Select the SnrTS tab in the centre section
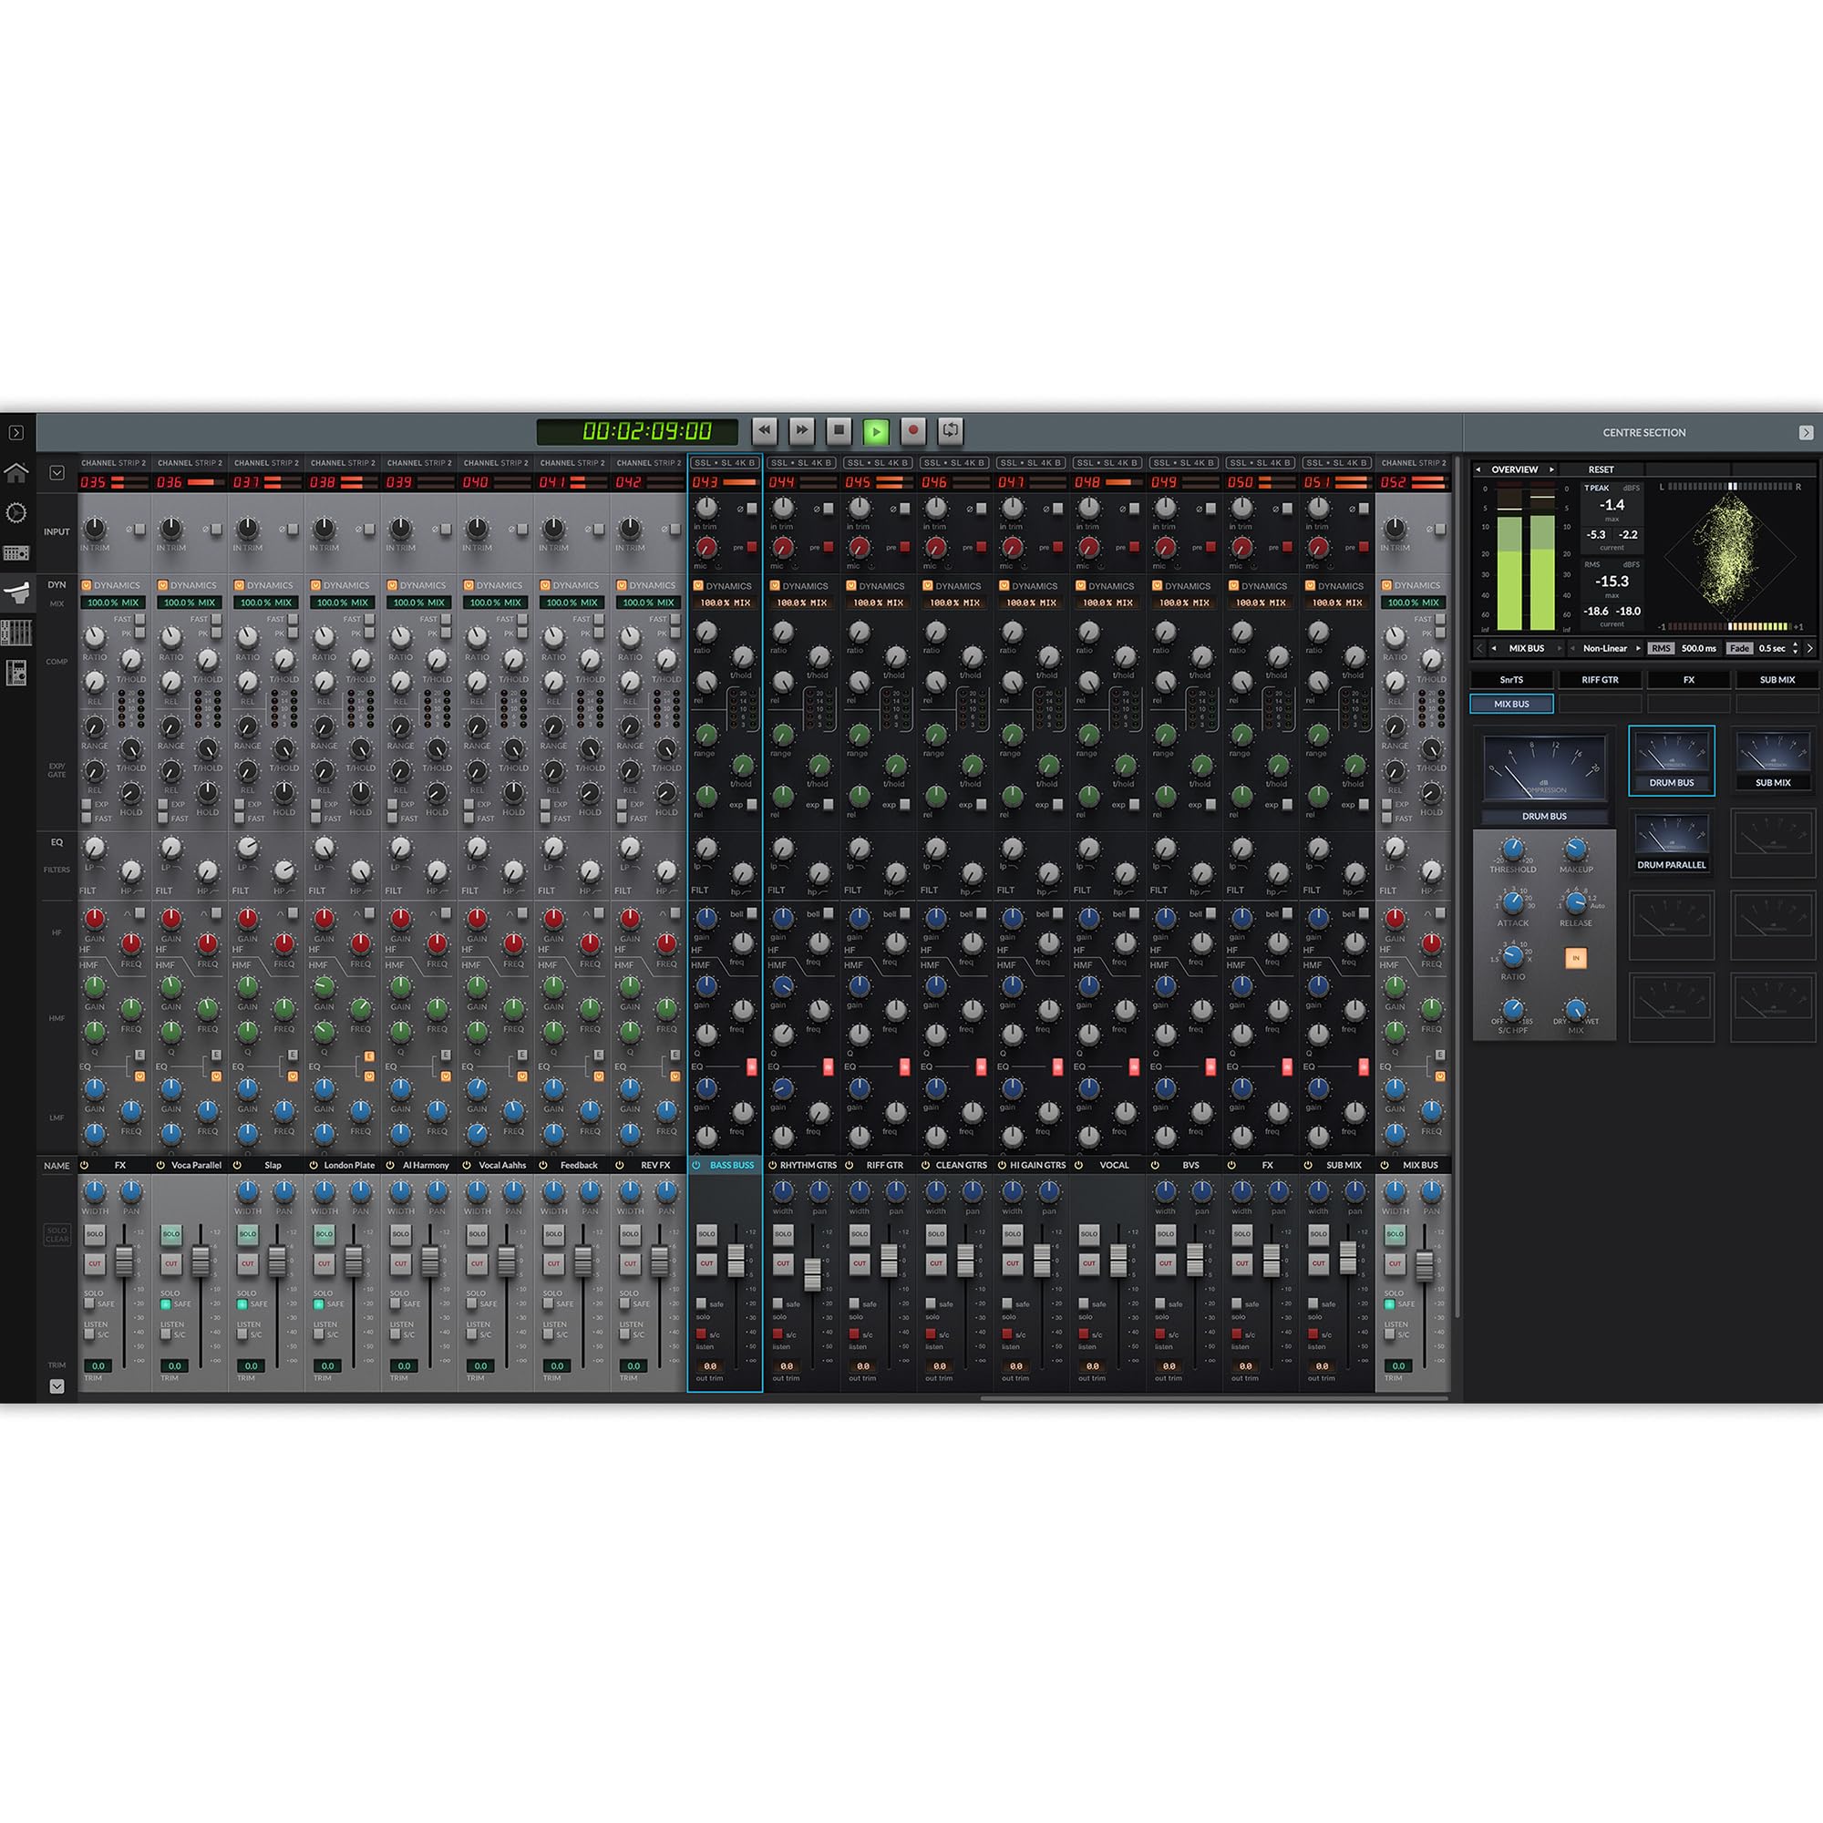Image resolution: width=1823 pixels, height=1823 pixels. tap(1511, 680)
